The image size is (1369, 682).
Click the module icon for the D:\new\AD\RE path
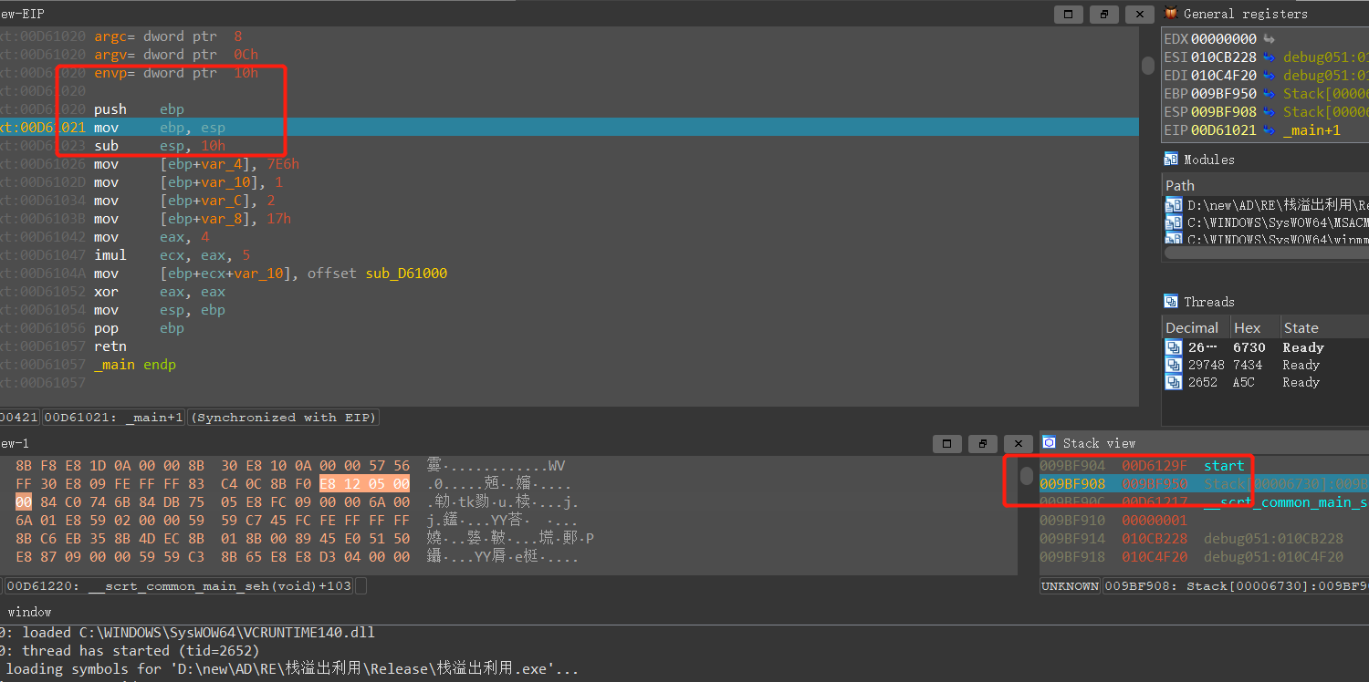[1175, 205]
